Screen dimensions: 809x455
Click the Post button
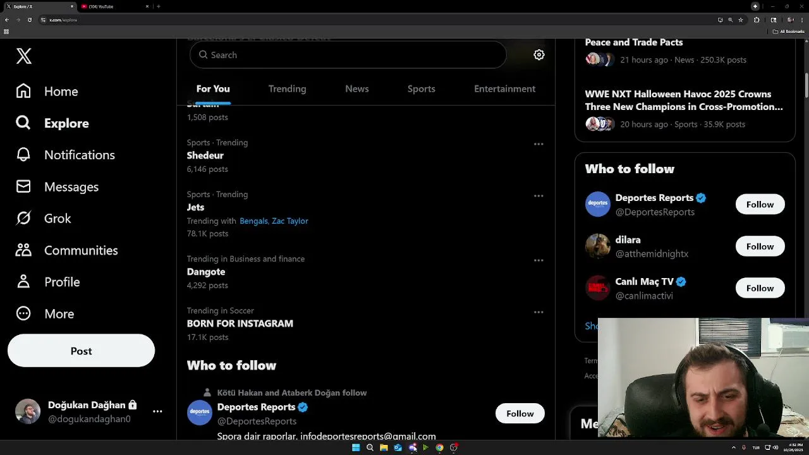pos(81,351)
